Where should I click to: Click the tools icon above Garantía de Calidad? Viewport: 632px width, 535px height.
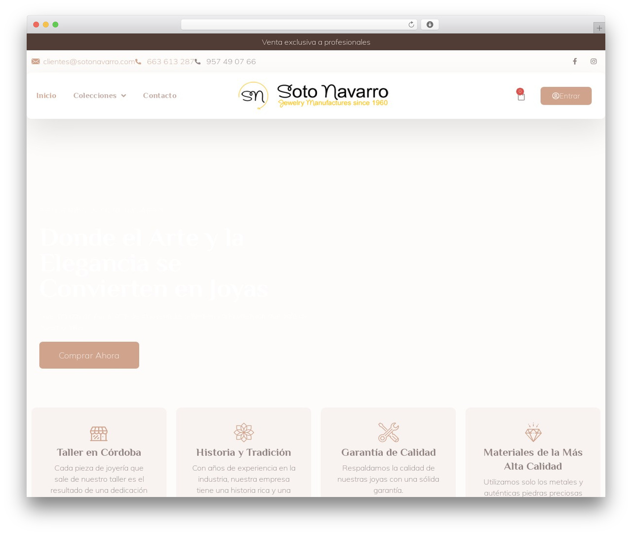coord(389,432)
